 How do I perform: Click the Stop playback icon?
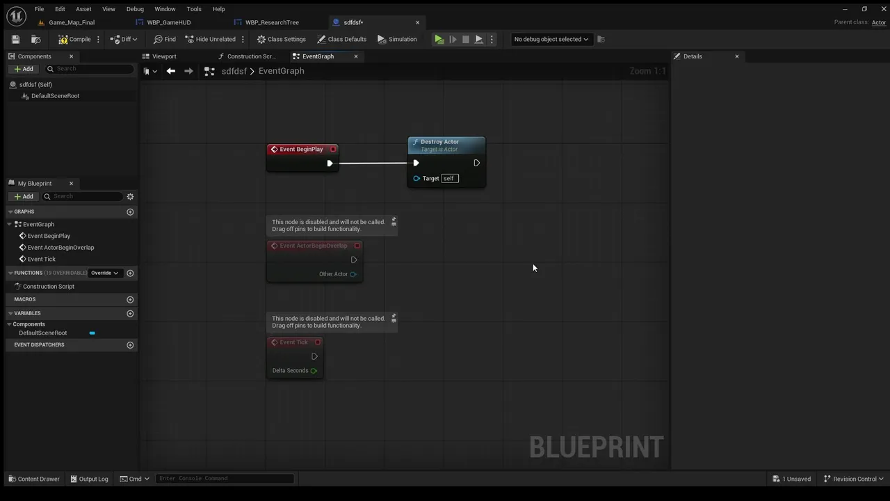pos(466,40)
